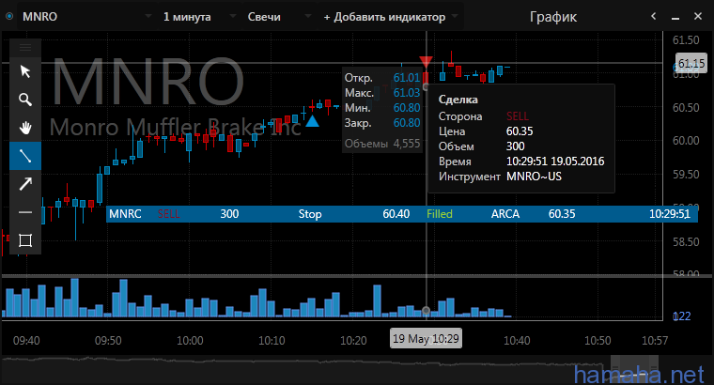The width and height of the screenshot is (714, 385).
Task: Click the 'Сделка' tooltip heading
Action: pyautogui.click(x=458, y=100)
